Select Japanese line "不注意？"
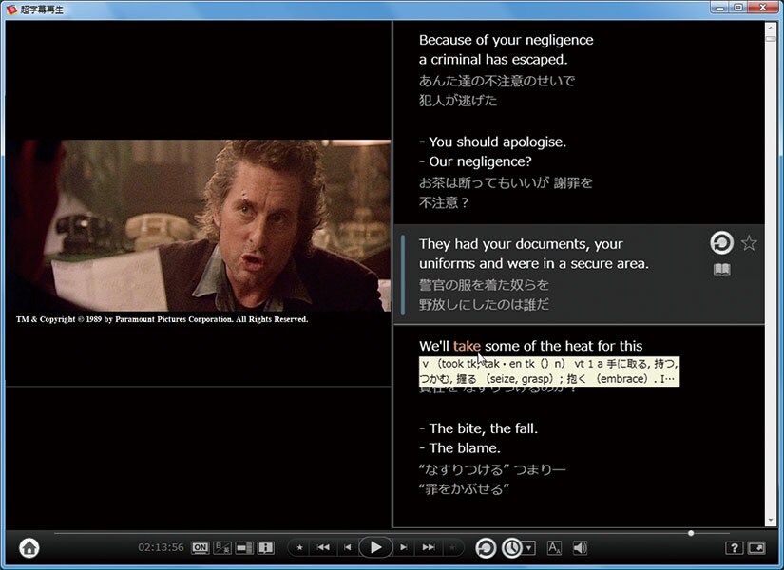The width and height of the screenshot is (784, 570). point(444,202)
